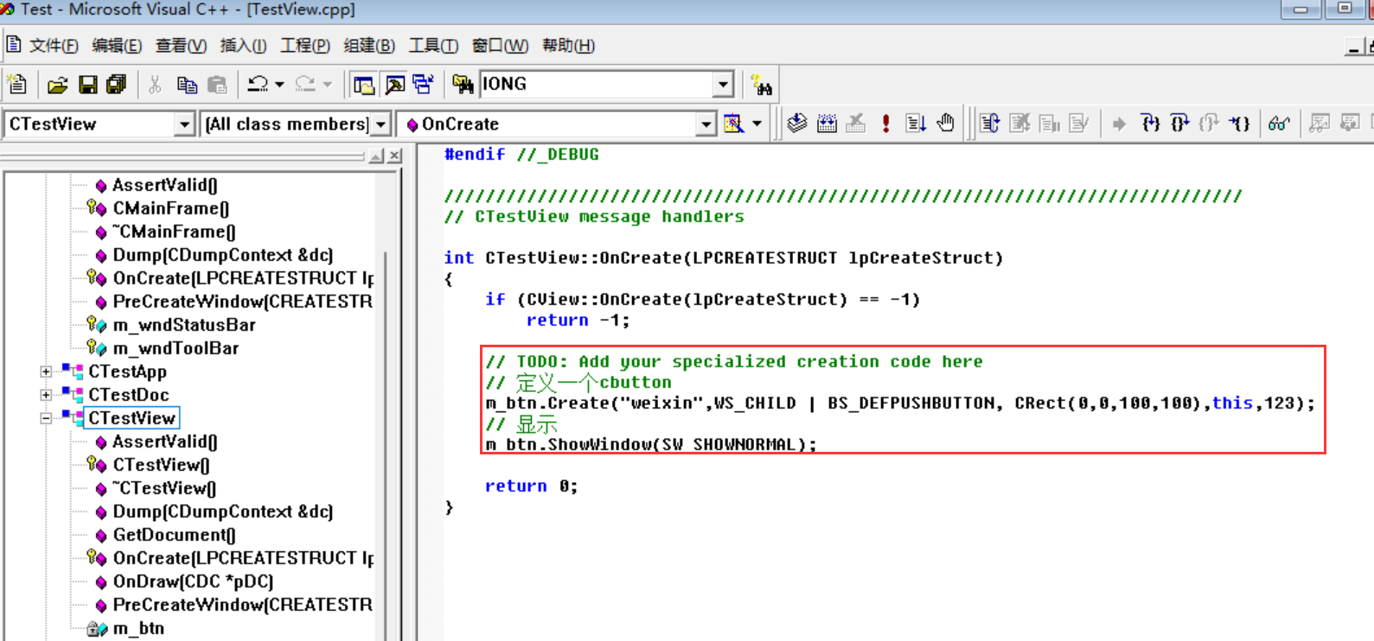Select OnDraw(CDC *pDC) in class tree
The image size is (1374, 641).
(193, 581)
